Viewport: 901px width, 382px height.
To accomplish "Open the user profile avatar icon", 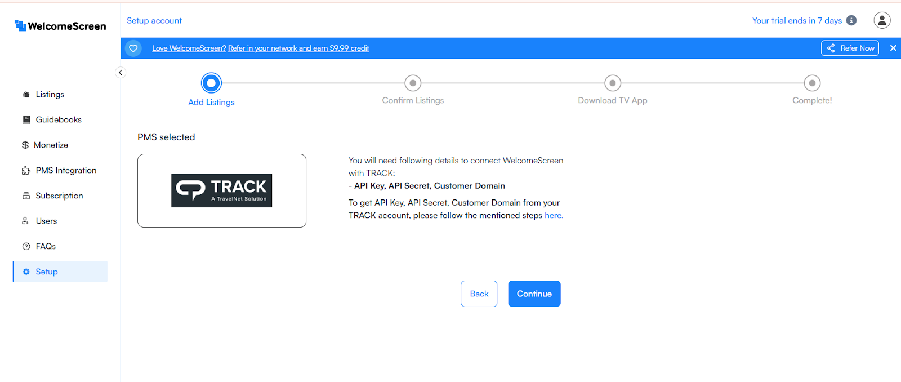I will (882, 20).
